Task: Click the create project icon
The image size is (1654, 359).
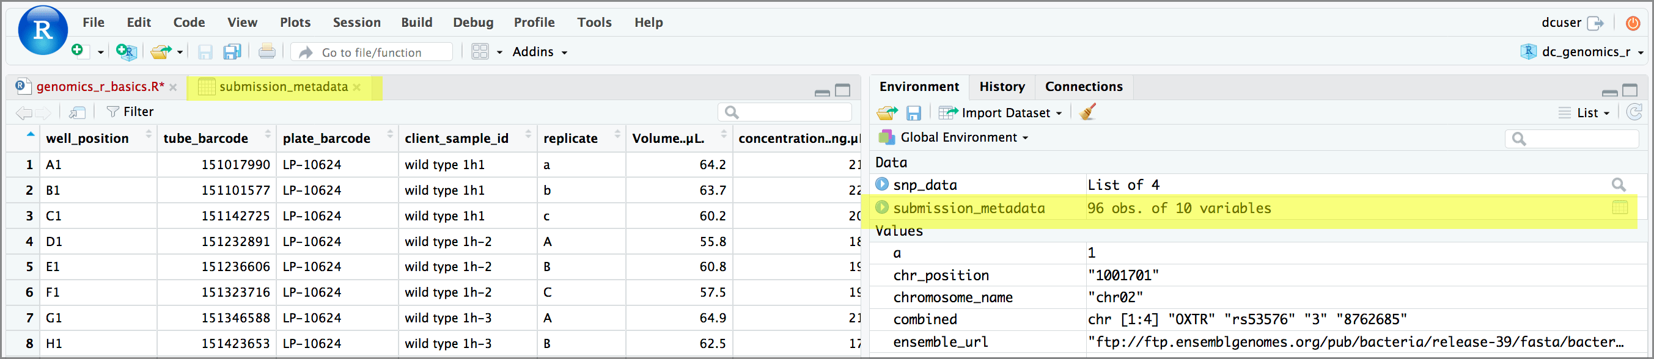Action: pyautogui.click(x=127, y=51)
